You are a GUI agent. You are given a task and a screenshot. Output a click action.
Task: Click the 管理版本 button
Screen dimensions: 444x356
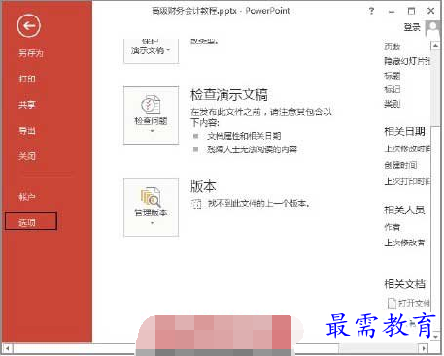151,208
